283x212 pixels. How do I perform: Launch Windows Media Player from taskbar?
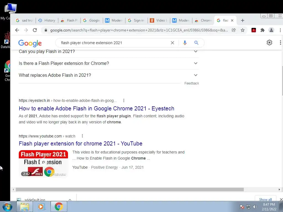pyautogui.click(x=41, y=206)
